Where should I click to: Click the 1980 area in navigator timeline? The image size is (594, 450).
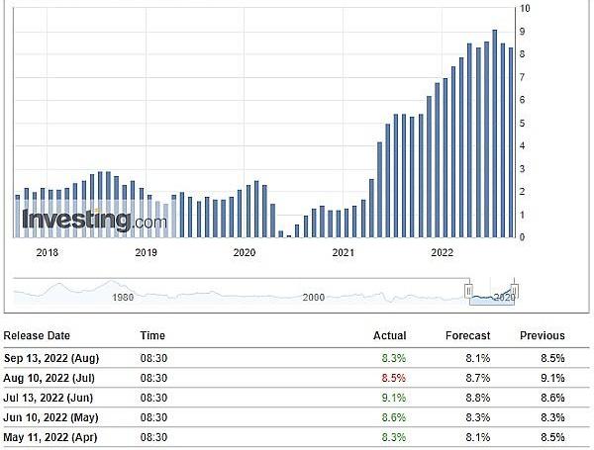pos(123,298)
